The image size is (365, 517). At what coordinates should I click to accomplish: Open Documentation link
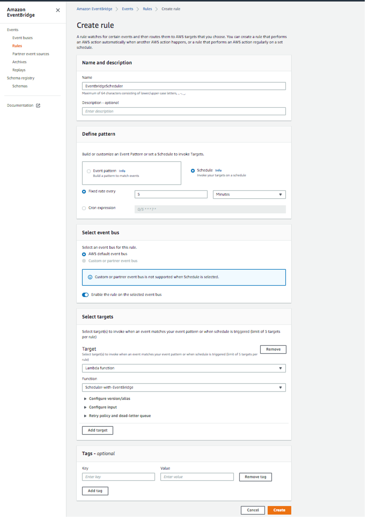point(20,105)
